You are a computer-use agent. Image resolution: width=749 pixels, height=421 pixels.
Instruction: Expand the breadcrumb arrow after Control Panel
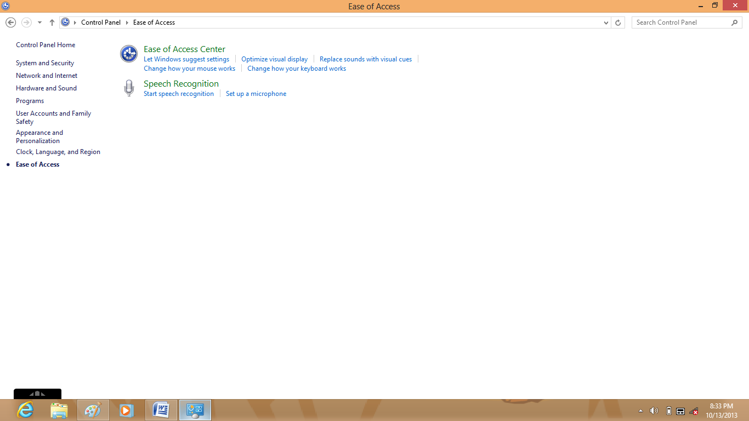pos(127,22)
